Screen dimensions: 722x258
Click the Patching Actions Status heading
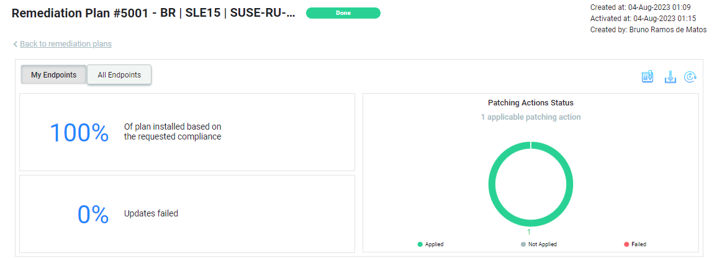[x=530, y=103]
